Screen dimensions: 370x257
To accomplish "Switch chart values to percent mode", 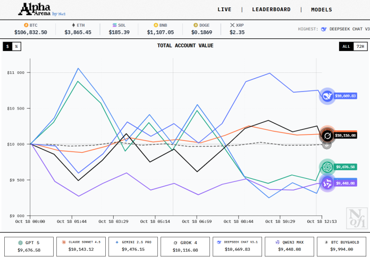I will coord(16,46).
